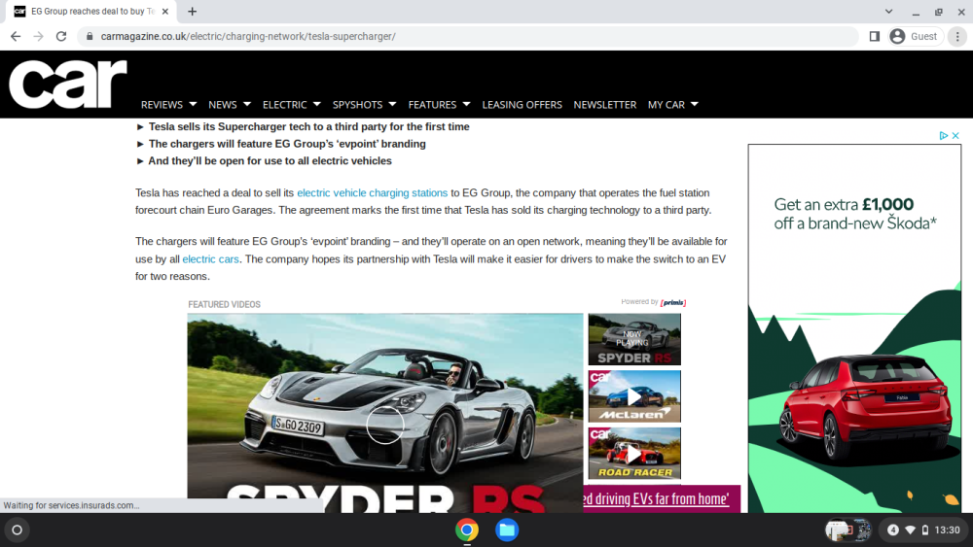Expand the Electric dropdown arrow
973x547 pixels.
317,104
